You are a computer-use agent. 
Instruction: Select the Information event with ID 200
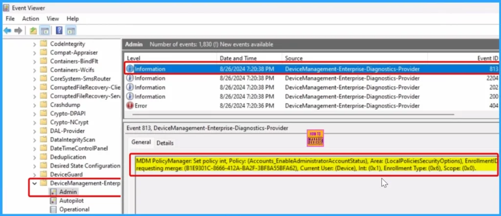(312, 96)
